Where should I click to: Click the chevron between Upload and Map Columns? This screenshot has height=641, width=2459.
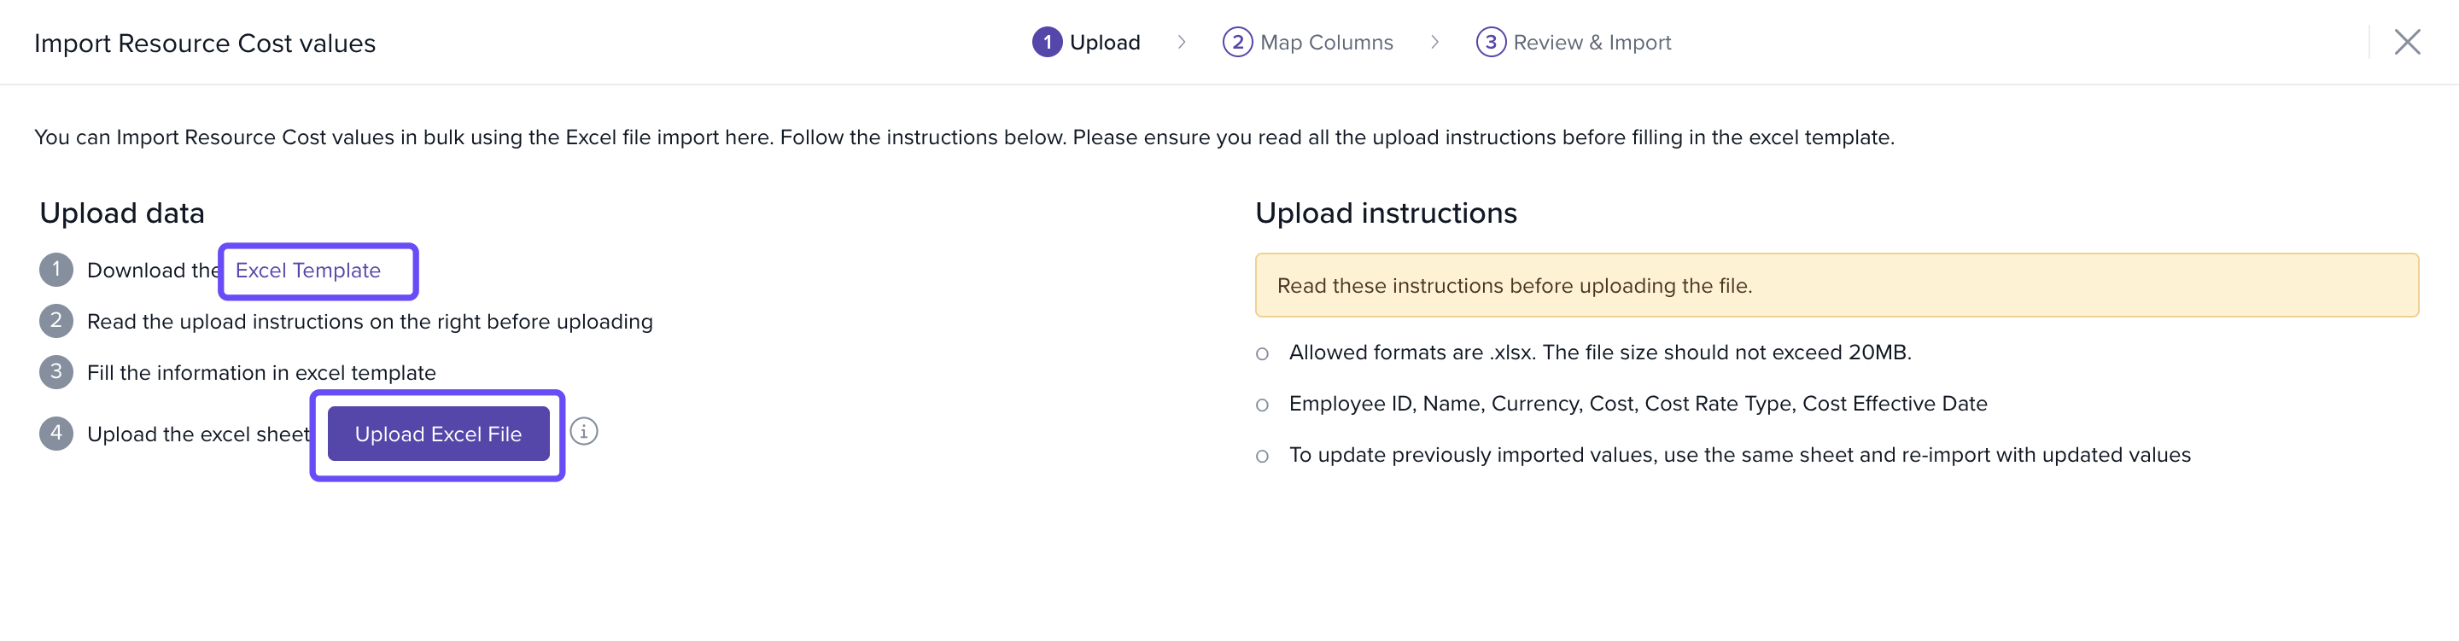pyautogui.click(x=1182, y=42)
